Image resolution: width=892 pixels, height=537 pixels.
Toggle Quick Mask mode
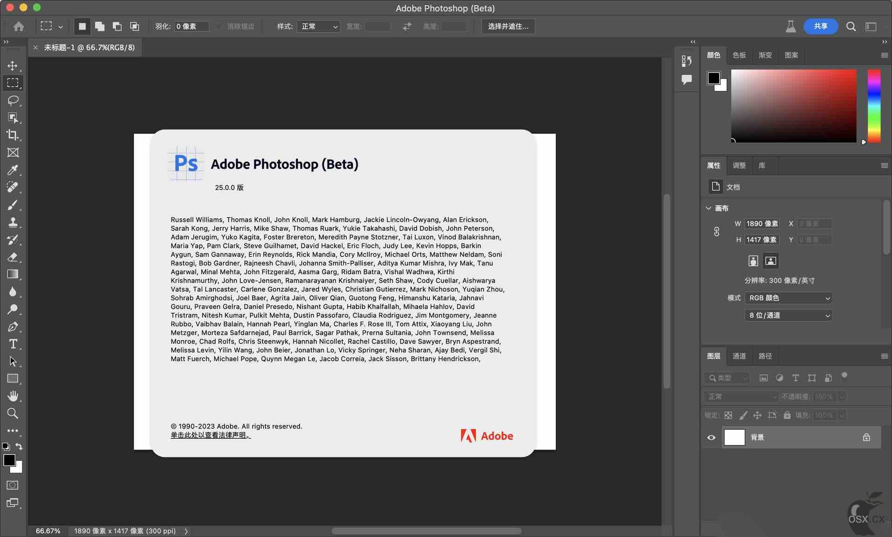[x=13, y=485]
